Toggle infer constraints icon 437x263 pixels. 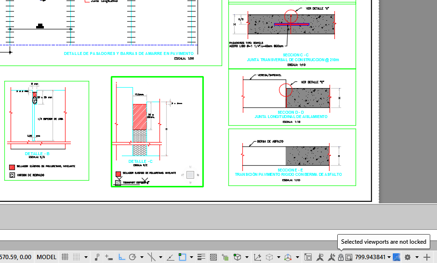point(97,257)
